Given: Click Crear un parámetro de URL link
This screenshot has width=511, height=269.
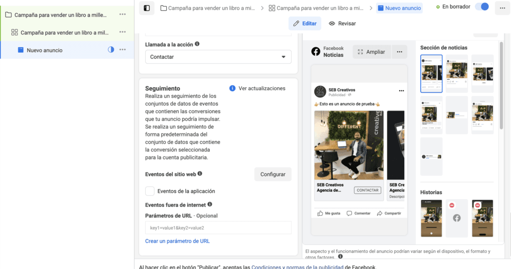Looking at the screenshot, I should point(177,241).
